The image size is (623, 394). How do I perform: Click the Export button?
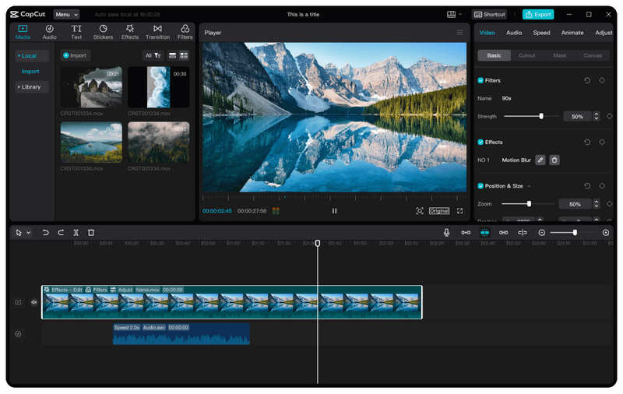[x=538, y=14]
